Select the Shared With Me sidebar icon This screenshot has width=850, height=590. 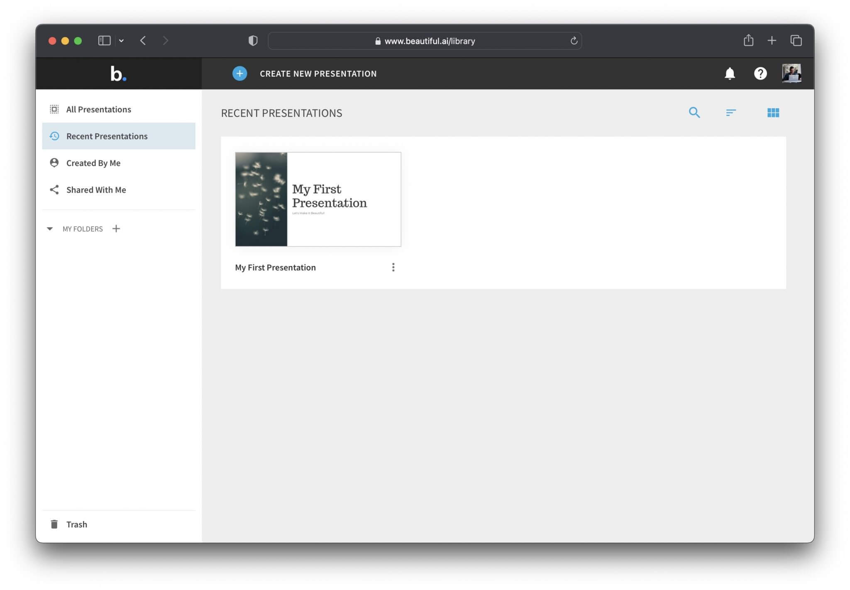tap(54, 190)
